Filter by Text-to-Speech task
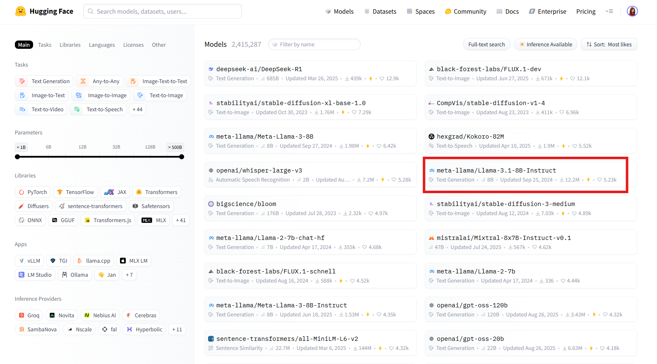657x364 pixels. coord(98,109)
